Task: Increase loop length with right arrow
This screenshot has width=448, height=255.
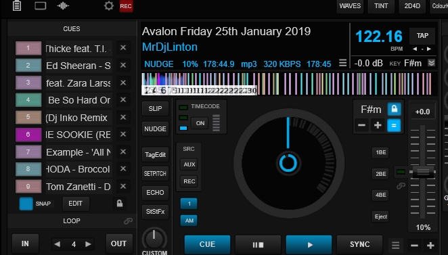Action: coord(88,244)
